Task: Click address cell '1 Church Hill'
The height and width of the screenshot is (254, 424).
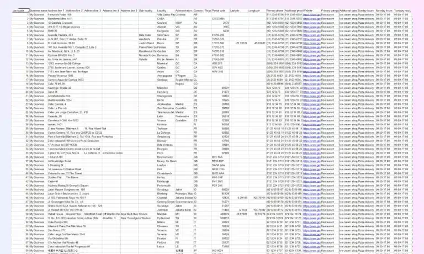Action: (x=55, y=157)
